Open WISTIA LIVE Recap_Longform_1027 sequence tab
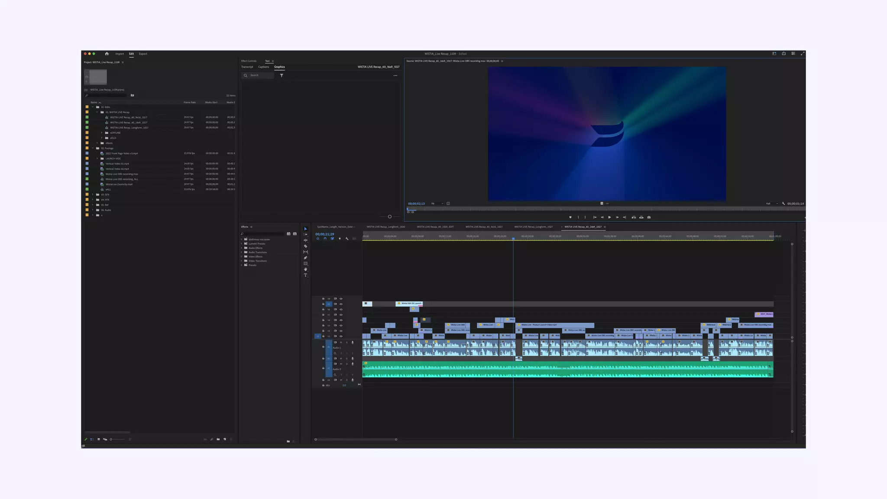This screenshot has width=887, height=499. (x=533, y=227)
